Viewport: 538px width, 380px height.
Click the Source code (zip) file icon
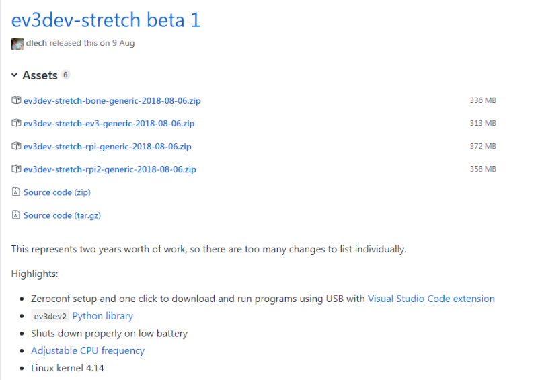click(16, 192)
